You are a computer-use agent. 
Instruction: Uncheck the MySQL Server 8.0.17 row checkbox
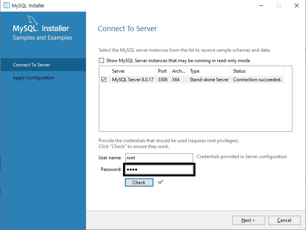104,80
